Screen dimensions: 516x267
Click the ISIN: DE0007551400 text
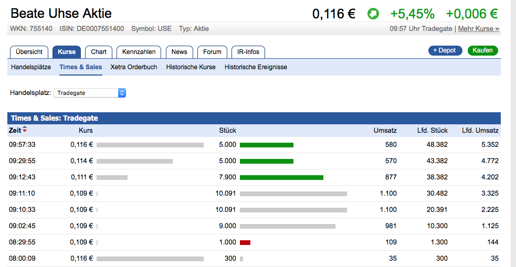pos(92,29)
